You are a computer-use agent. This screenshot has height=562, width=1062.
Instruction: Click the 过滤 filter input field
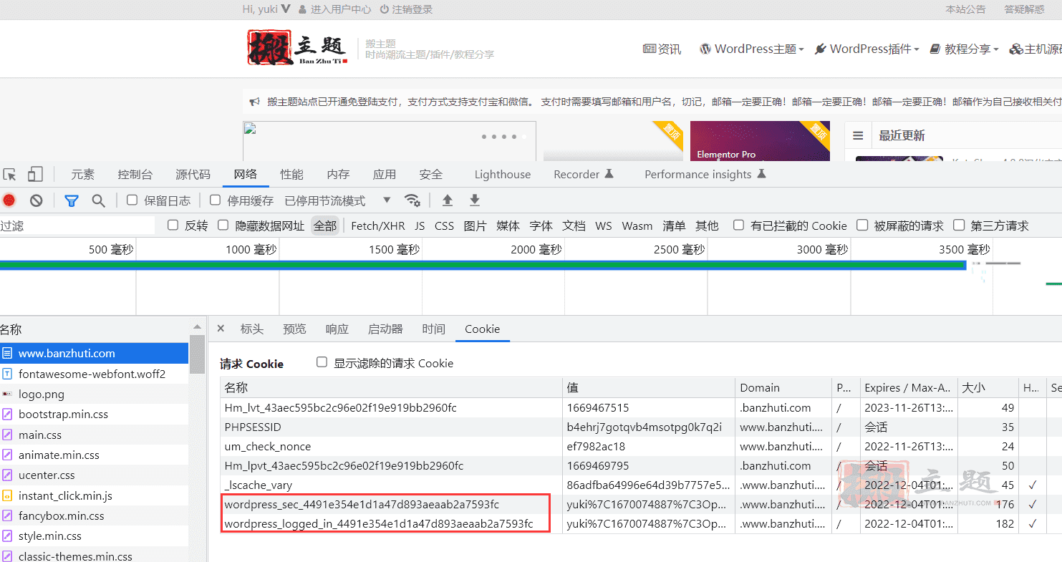77,226
